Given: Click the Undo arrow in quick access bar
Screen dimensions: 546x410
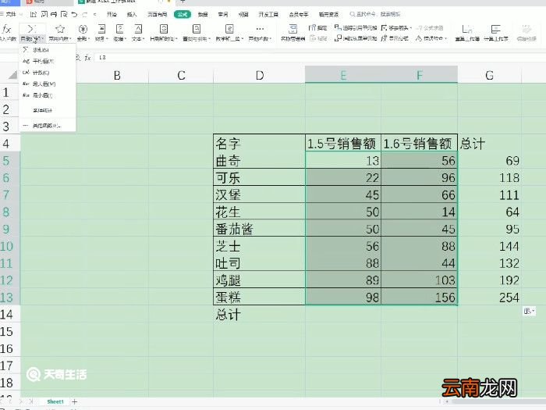Looking at the screenshot, I should 74,14.
